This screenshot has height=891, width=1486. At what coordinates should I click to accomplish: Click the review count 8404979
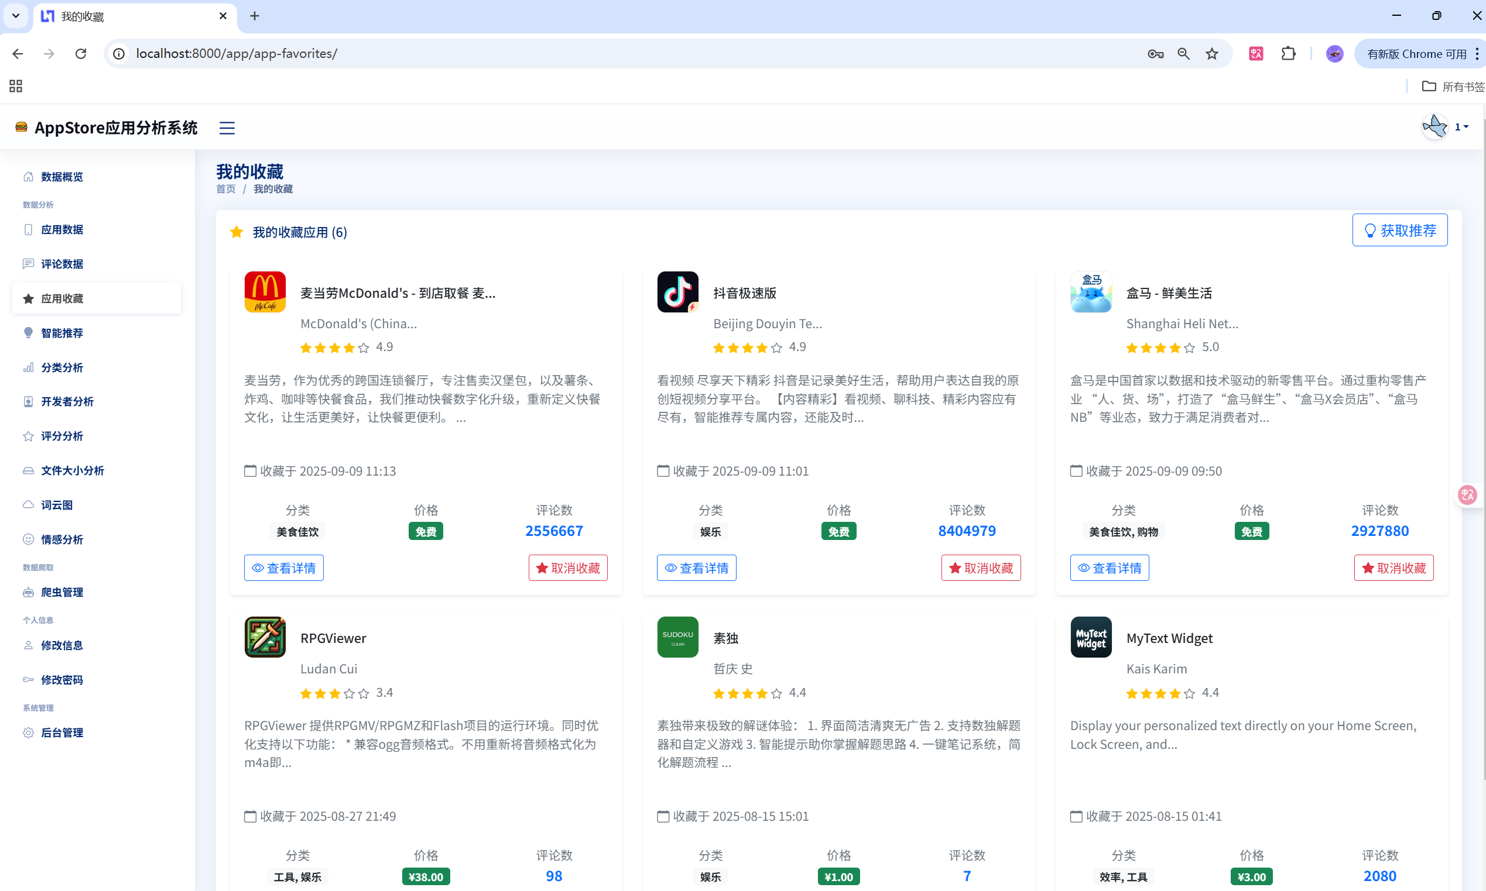(967, 531)
